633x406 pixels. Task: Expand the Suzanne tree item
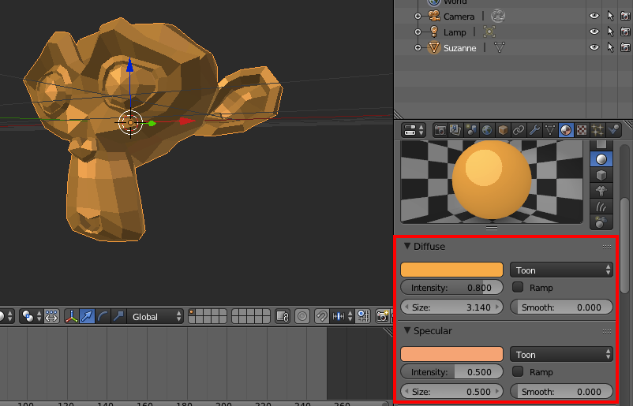[x=418, y=47]
